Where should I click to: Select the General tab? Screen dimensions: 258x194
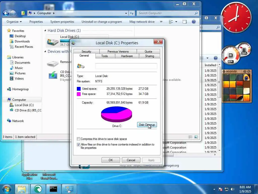(84, 56)
